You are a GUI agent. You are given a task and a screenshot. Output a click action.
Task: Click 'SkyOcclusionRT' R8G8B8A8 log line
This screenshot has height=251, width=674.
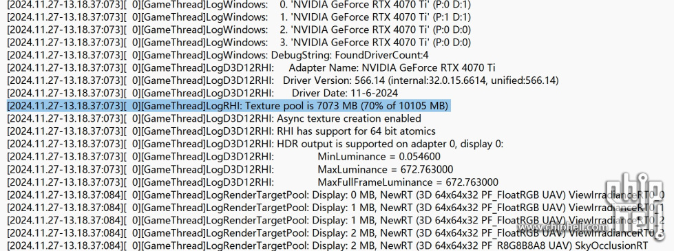(x=327, y=245)
